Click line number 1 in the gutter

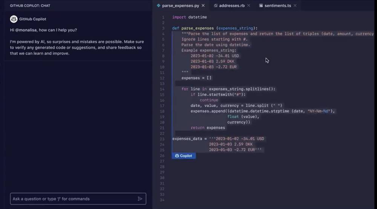[x=163, y=17]
